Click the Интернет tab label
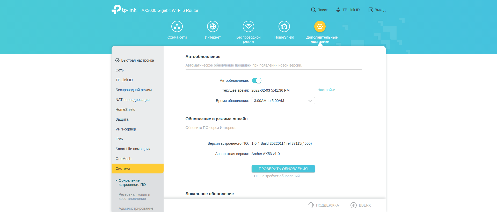This screenshot has height=212, width=497. 213,37
